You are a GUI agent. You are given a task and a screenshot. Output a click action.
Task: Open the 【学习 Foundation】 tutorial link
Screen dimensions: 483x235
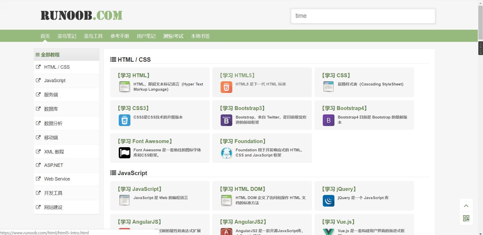coord(243,141)
